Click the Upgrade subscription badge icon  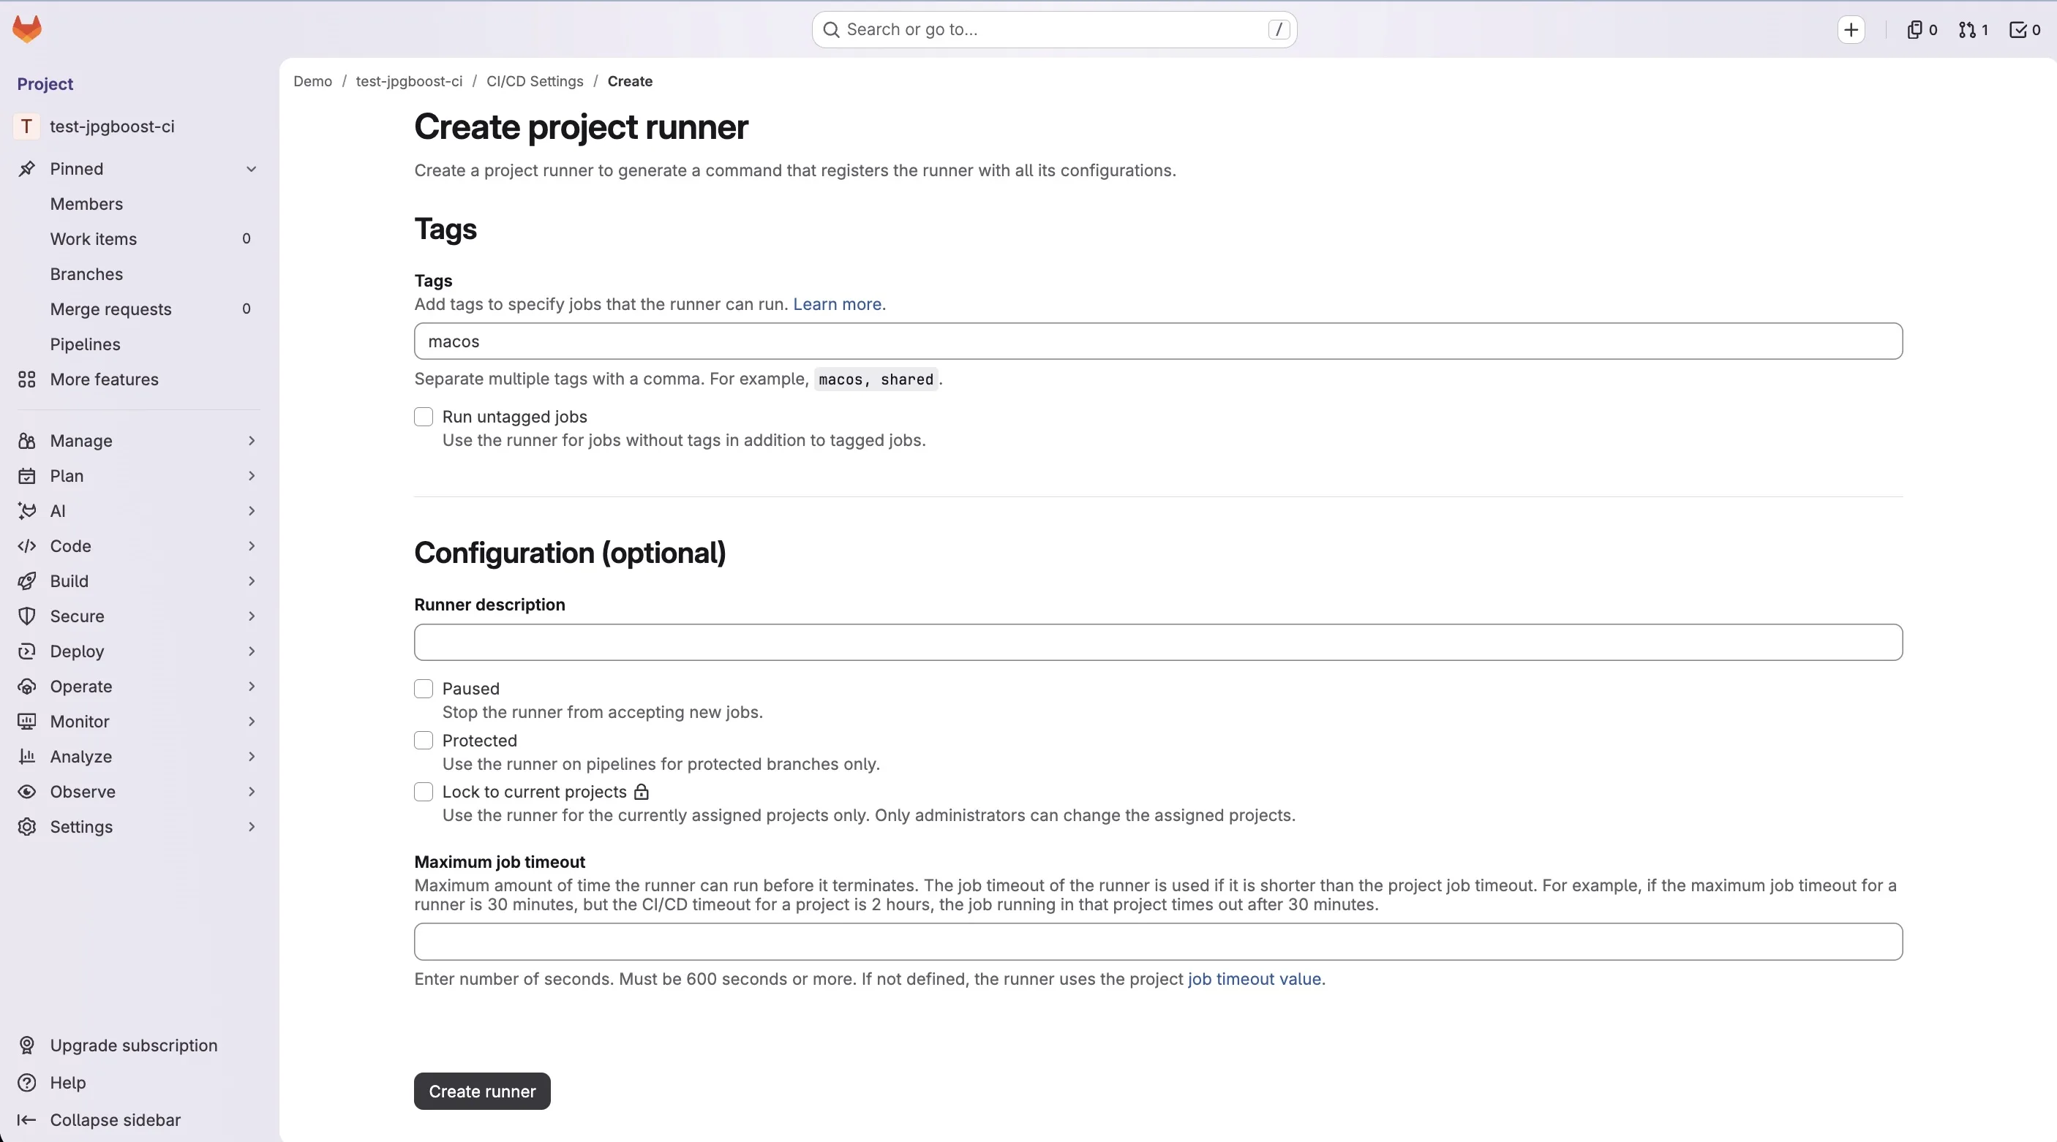[x=27, y=1045]
